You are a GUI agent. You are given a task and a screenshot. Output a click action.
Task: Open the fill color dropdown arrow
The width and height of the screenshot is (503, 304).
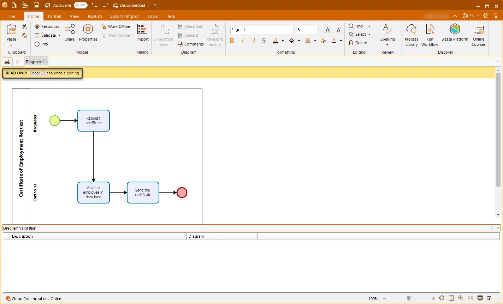pyautogui.click(x=299, y=41)
